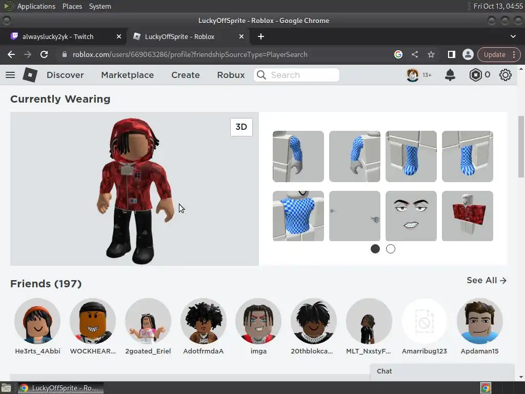Click Chrome forward arrow
The width and height of the screenshot is (525, 394).
(28, 54)
